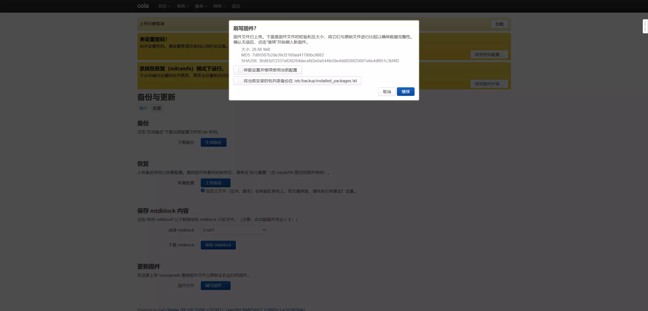Viewport: 648px width, 311px height.
Task: Open the 服务 dropdown menu
Action: (201, 6)
